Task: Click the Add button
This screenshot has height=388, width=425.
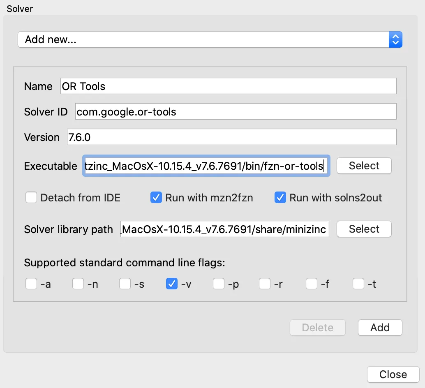Action: click(x=380, y=328)
